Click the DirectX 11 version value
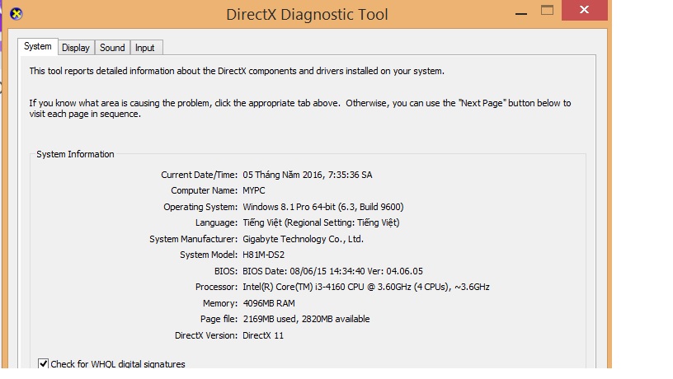Image resolution: width=673 pixels, height=379 pixels. pos(263,335)
